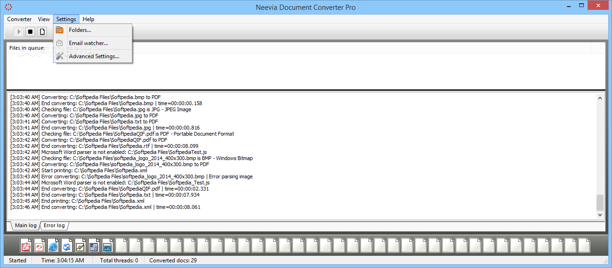Click log scrollbar up arrow
Screen dimensions: 612x268
600,98
